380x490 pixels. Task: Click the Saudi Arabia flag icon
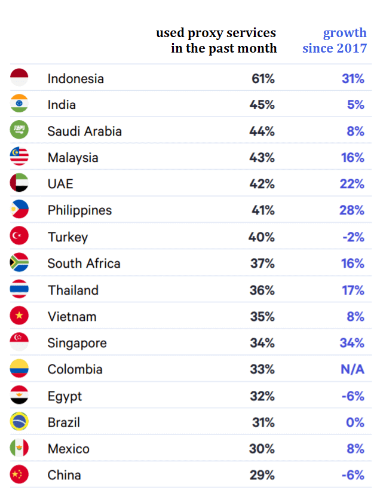(x=19, y=130)
